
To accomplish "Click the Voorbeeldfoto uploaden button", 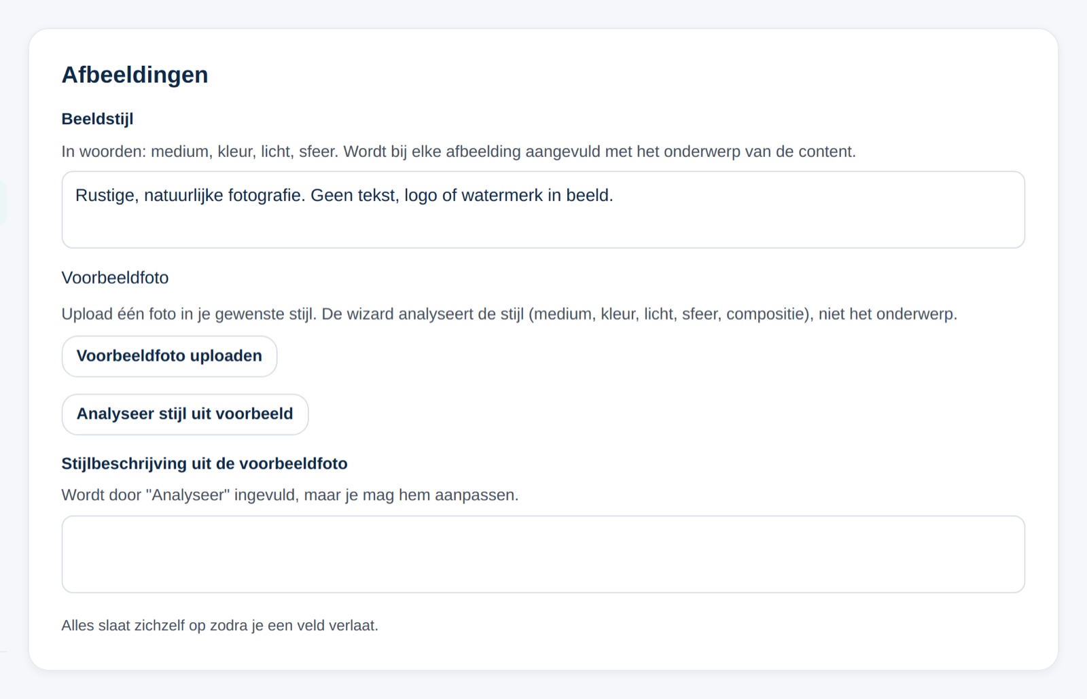I will 169,356.
